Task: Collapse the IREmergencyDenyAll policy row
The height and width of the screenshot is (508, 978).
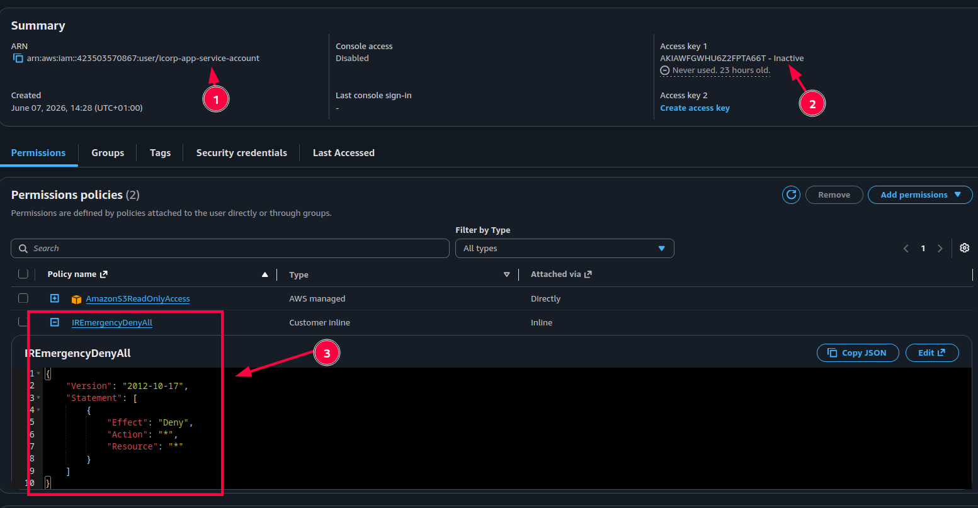Action: 55,322
